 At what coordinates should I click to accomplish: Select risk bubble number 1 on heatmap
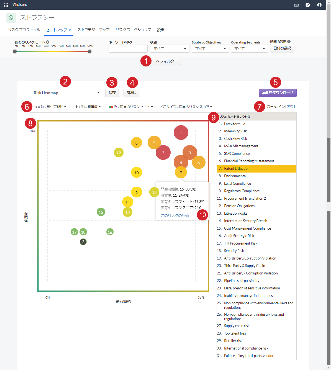click(181, 133)
